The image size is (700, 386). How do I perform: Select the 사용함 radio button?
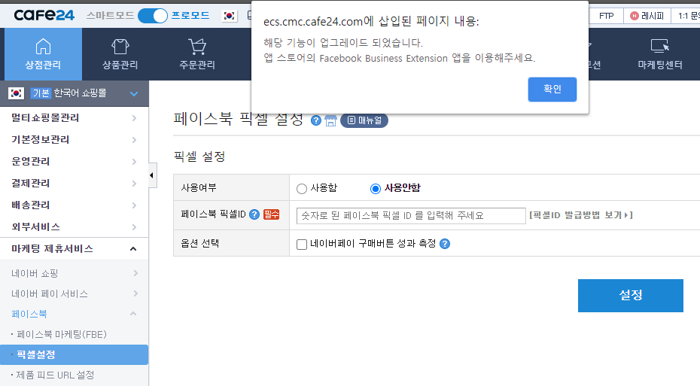point(302,189)
